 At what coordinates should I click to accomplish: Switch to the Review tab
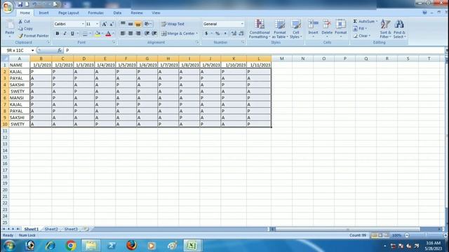click(x=137, y=13)
